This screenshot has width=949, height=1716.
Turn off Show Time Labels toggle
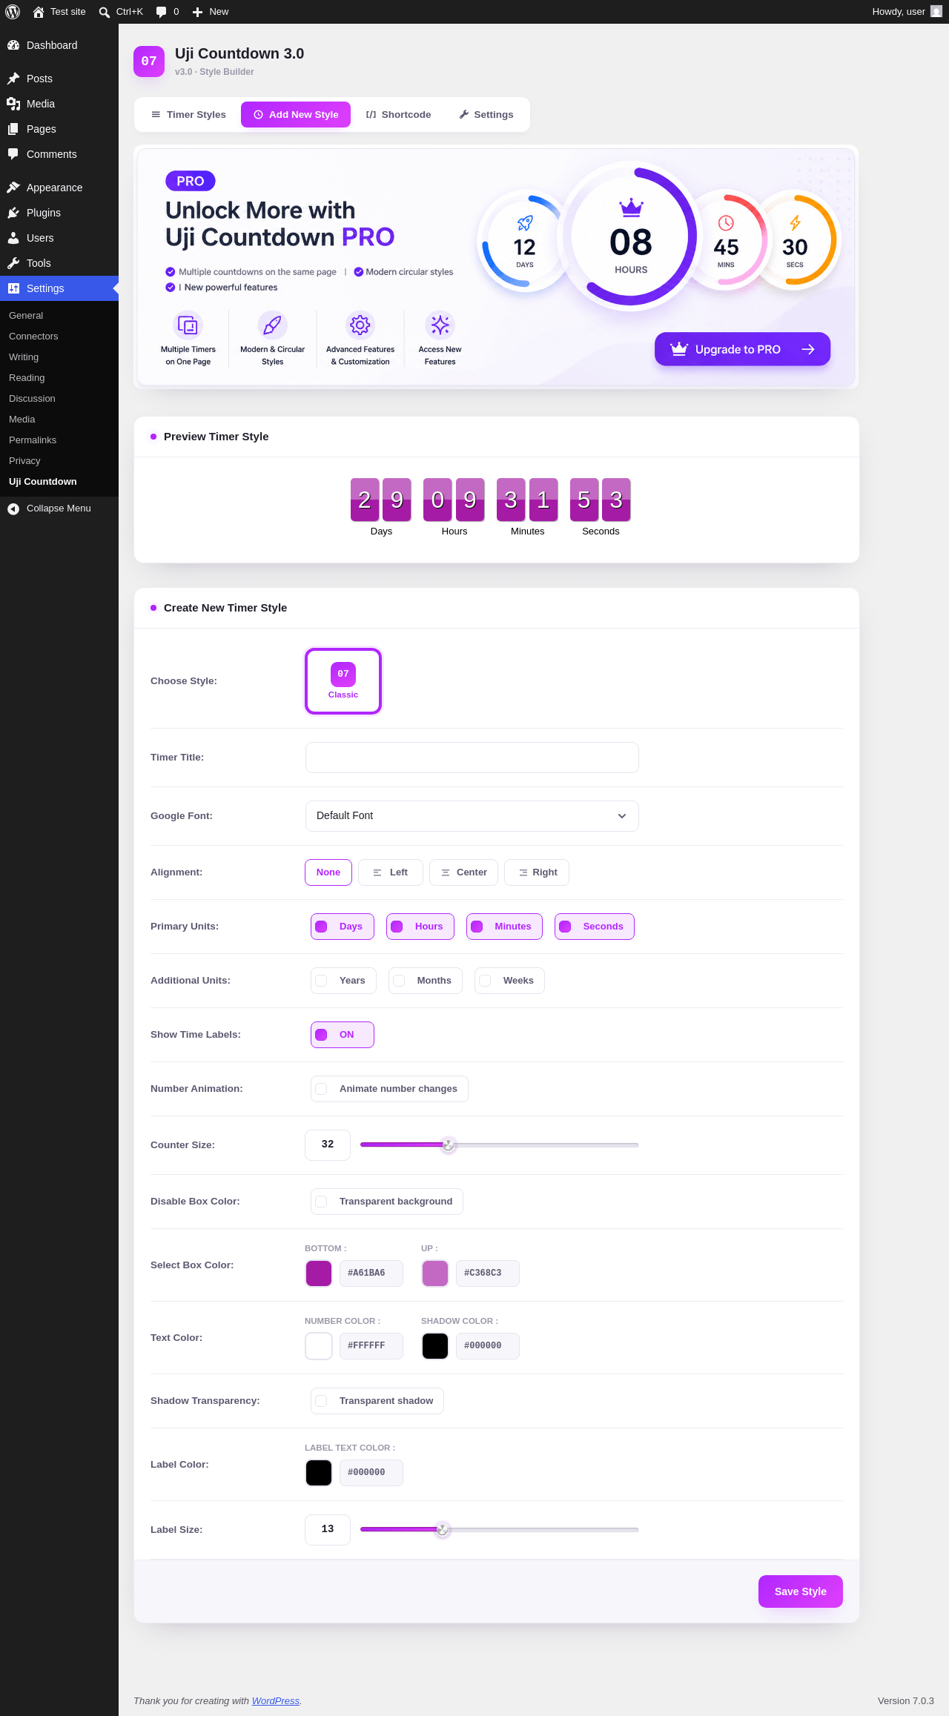pyautogui.click(x=343, y=1035)
